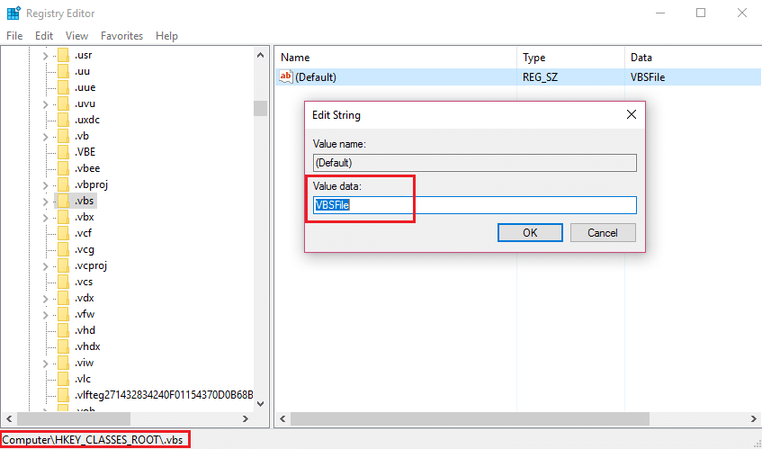Click the .vhd folder icon
Viewport: 762px width, 449px height.
tap(64, 330)
